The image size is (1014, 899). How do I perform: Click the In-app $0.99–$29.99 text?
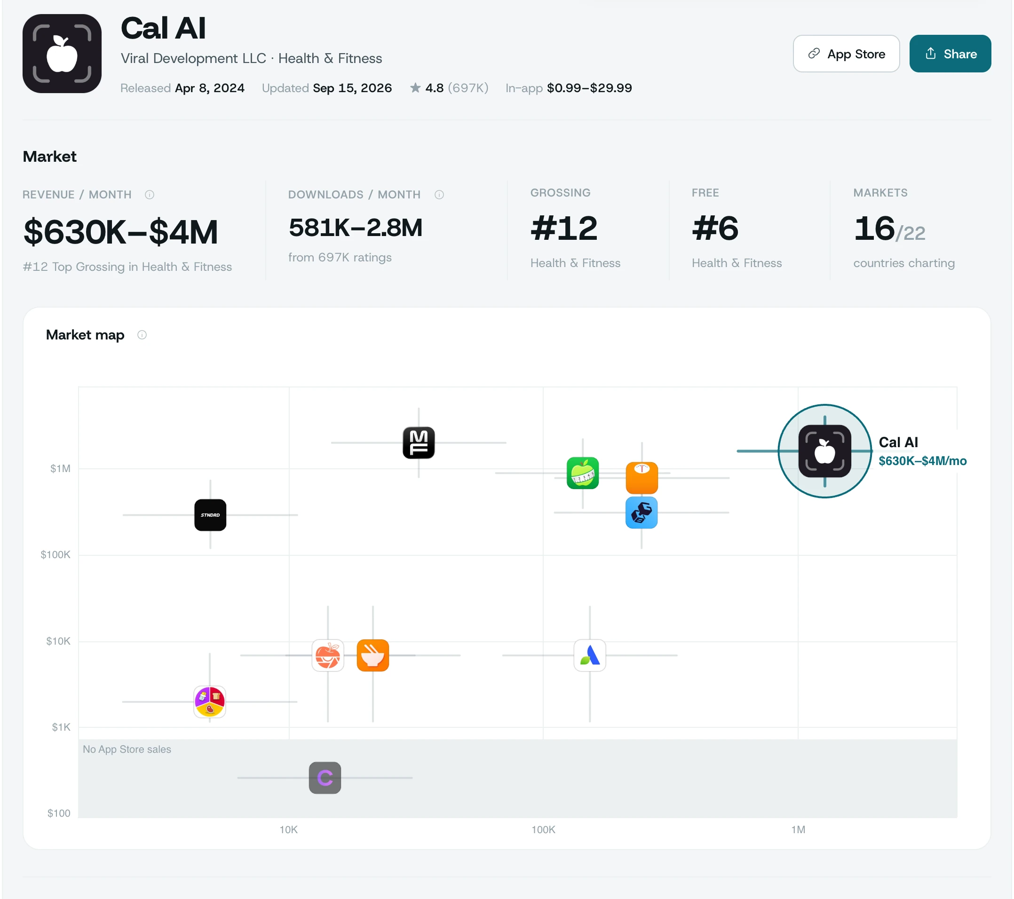click(569, 88)
